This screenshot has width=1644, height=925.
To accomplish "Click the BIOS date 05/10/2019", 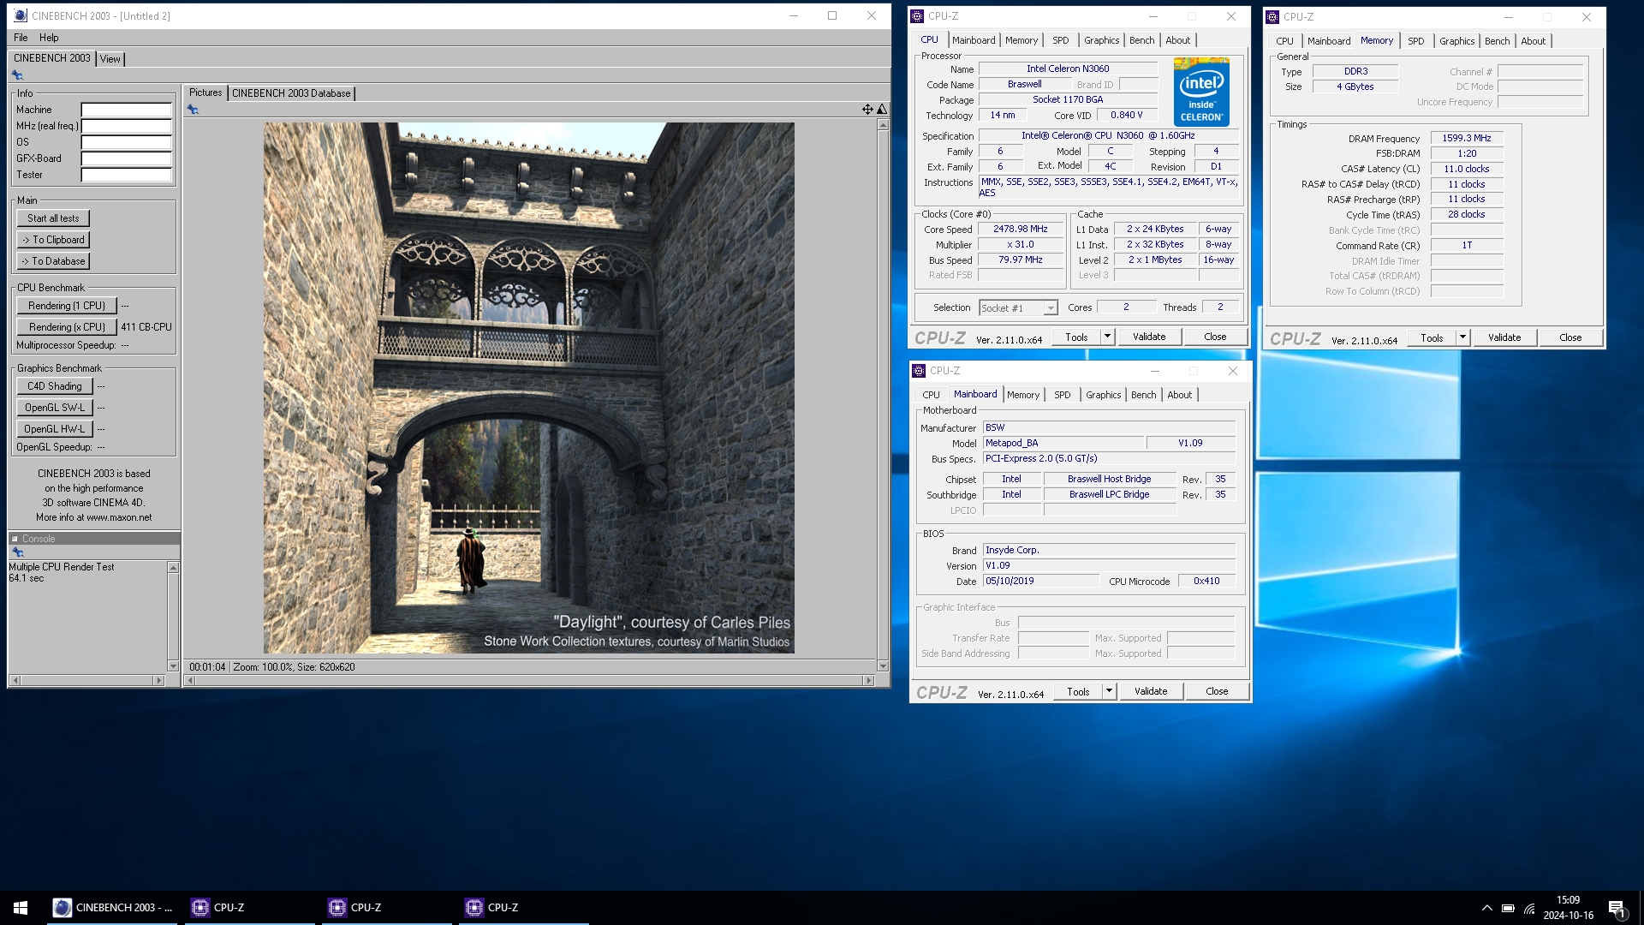I will coord(1040,581).
